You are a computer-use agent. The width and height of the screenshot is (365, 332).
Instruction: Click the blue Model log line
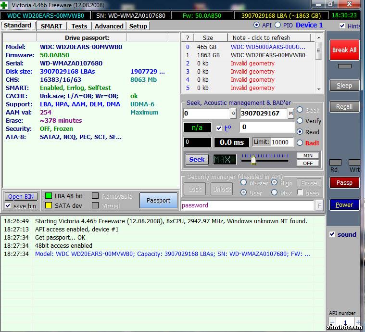click(173, 254)
